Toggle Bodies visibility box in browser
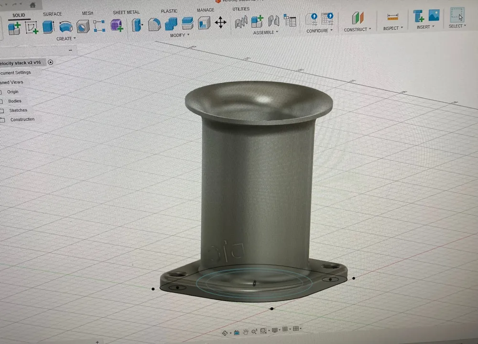The width and height of the screenshot is (478, 344). pyautogui.click(x=1, y=101)
